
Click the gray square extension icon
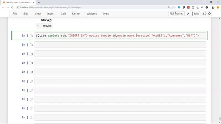[x=193, y=8]
